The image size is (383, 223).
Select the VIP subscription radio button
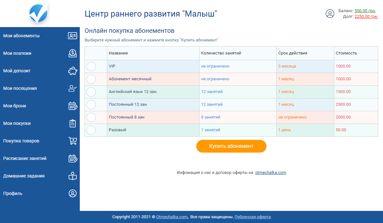pyautogui.click(x=91, y=66)
